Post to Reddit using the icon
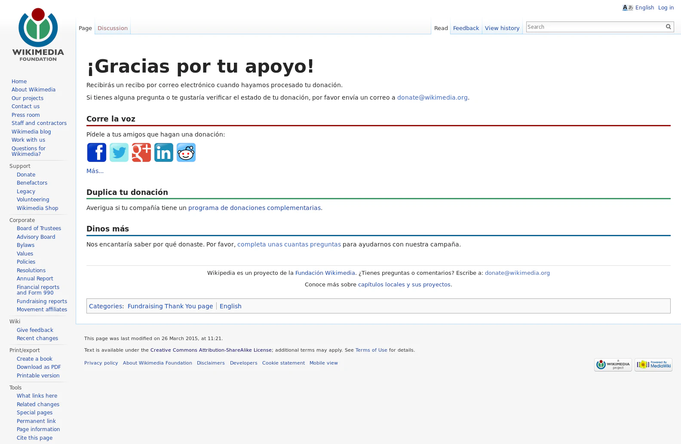 [186, 152]
